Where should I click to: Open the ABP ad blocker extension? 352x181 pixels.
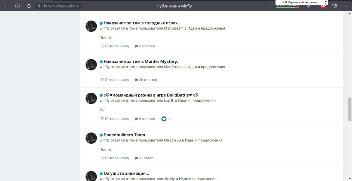(x=323, y=6)
